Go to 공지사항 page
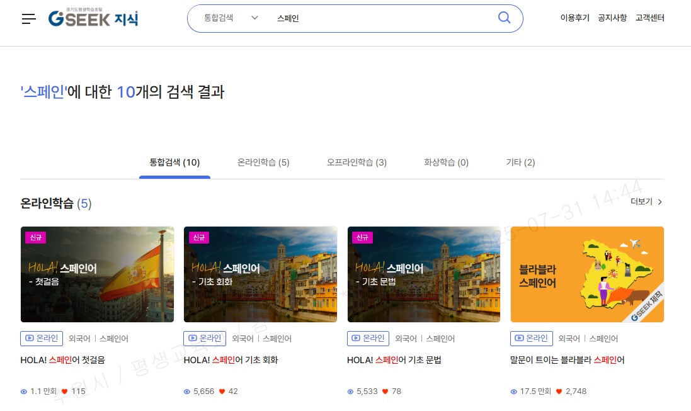Screen dimensions: 691x411 tap(612, 18)
